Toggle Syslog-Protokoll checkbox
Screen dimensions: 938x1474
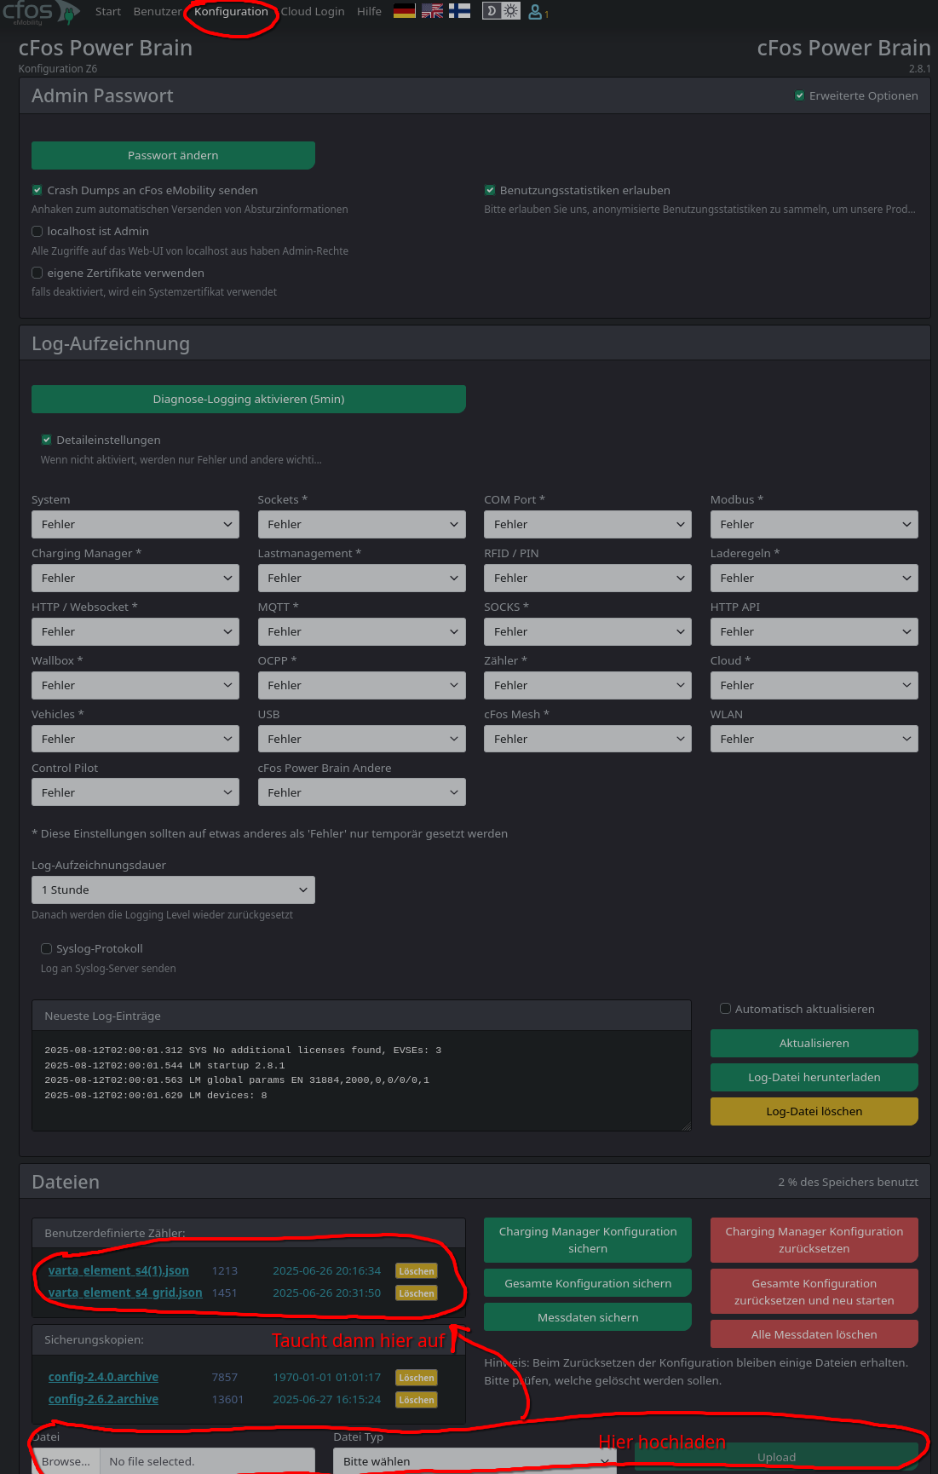tap(47, 948)
